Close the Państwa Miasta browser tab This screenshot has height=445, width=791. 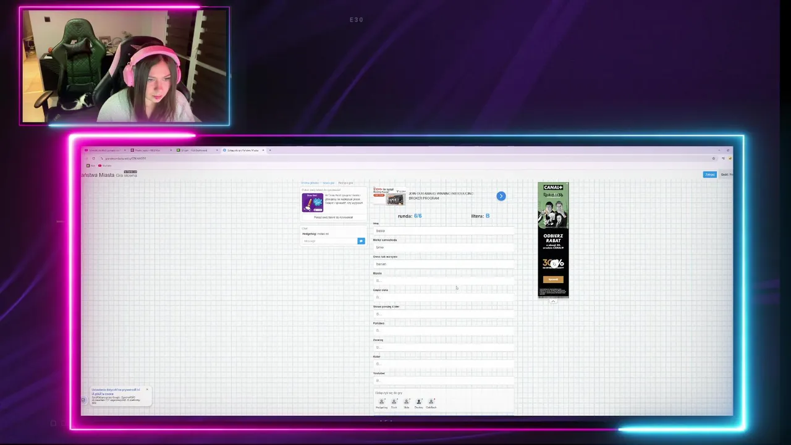coord(263,150)
